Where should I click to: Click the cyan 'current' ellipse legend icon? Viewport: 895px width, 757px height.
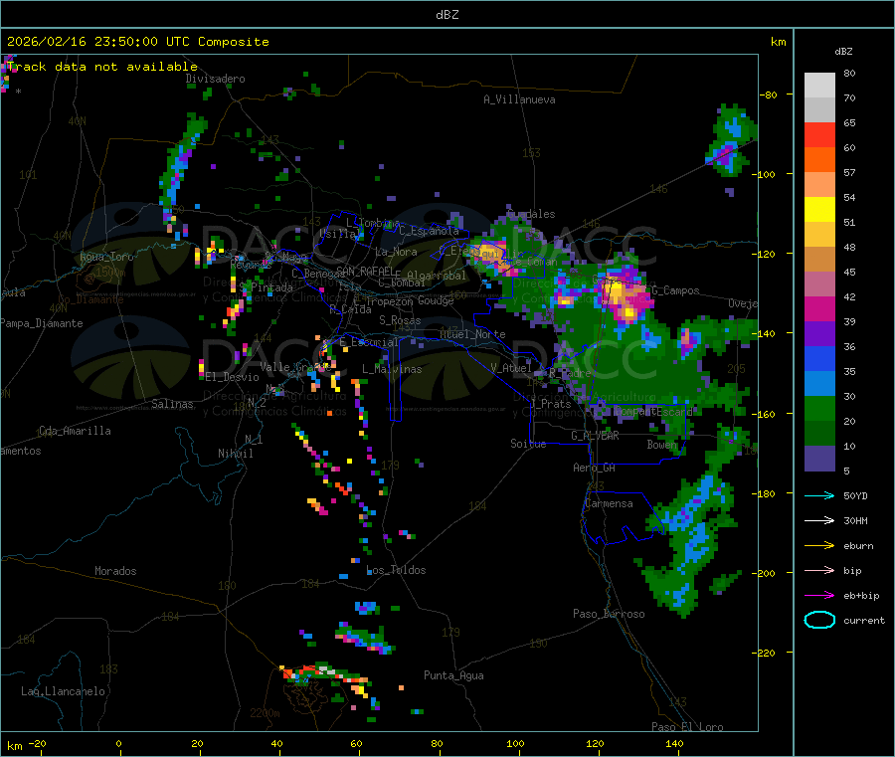(819, 620)
